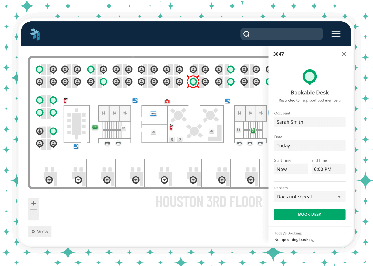Expand the View options button
This screenshot has height=266, width=373.
click(40, 232)
